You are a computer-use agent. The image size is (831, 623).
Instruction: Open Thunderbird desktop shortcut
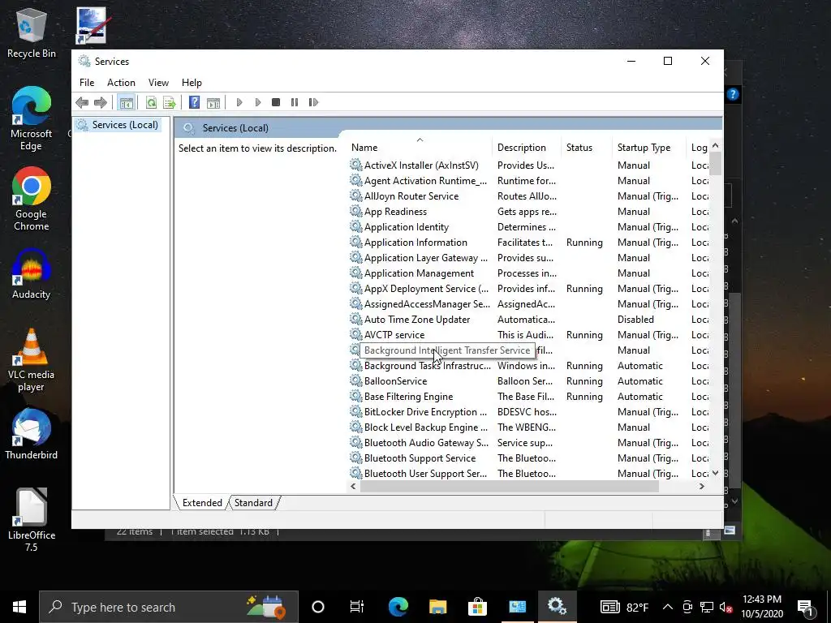(x=32, y=435)
